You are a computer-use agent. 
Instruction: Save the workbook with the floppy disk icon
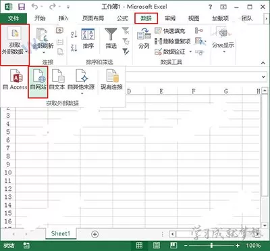pos(22,7)
